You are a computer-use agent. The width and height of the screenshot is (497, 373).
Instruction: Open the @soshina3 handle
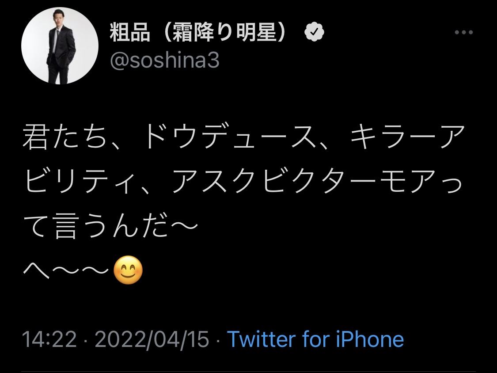click(164, 61)
